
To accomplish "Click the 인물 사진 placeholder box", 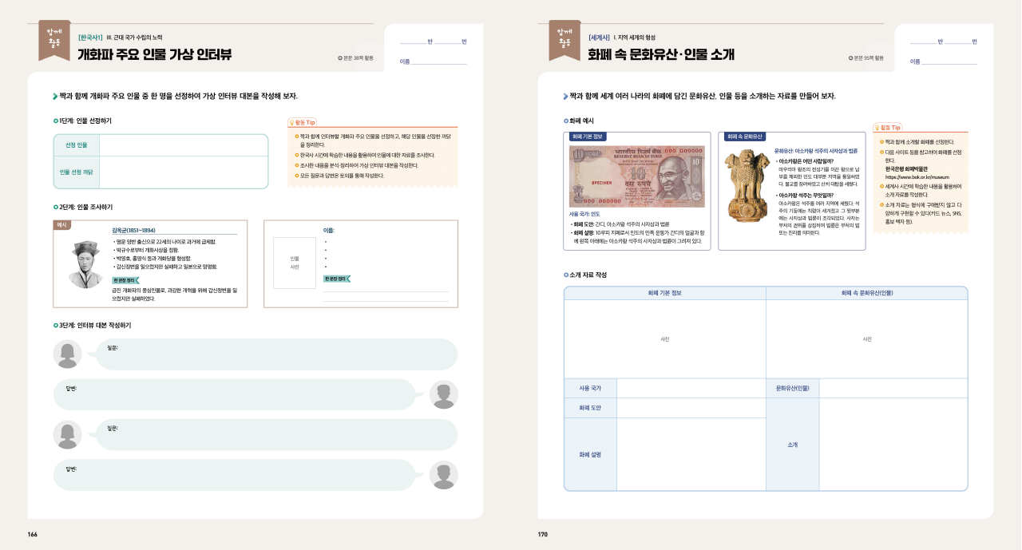I will [295, 263].
